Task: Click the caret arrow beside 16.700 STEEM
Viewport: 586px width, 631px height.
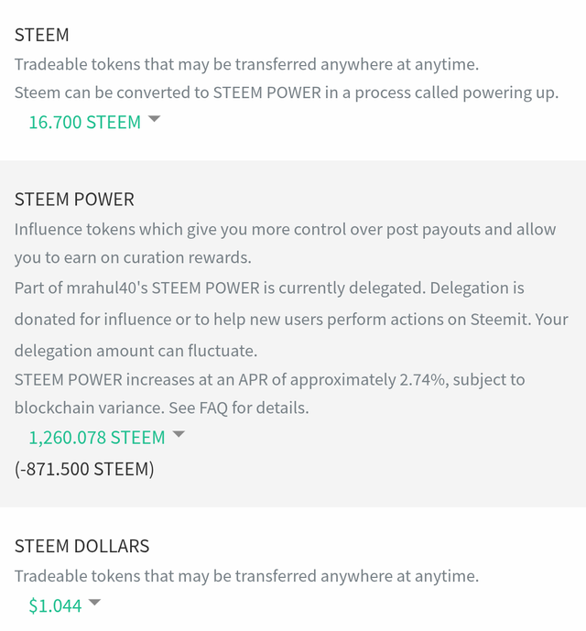Action: click(154, 119)
